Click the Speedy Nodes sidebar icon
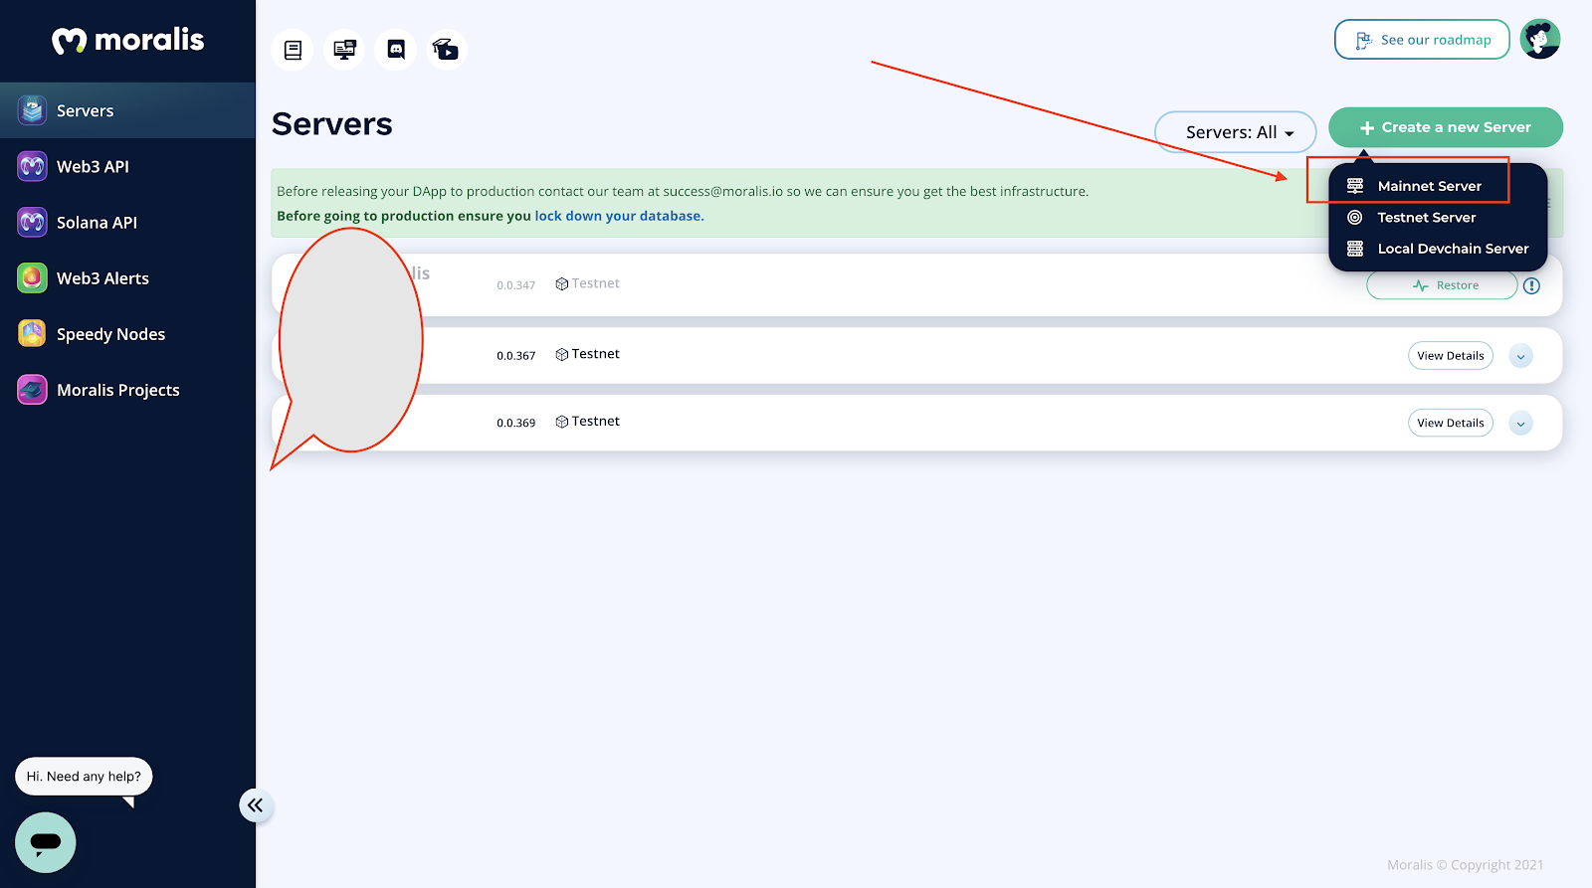The height and width of the screenshot is (888, 1592). pos(32,333)
